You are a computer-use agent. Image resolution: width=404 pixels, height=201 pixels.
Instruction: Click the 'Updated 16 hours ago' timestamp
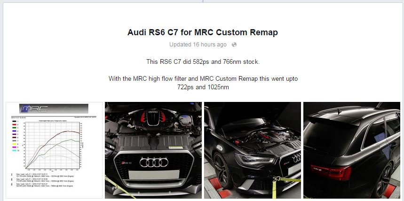click(x=198, y=45)
